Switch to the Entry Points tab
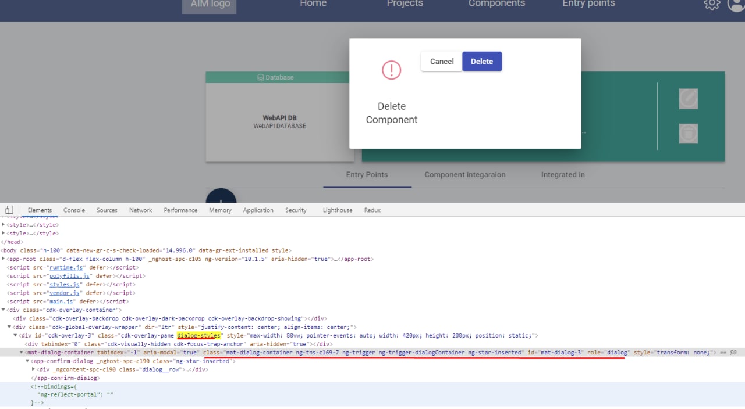The image size is (745, 409). [367, 175]
